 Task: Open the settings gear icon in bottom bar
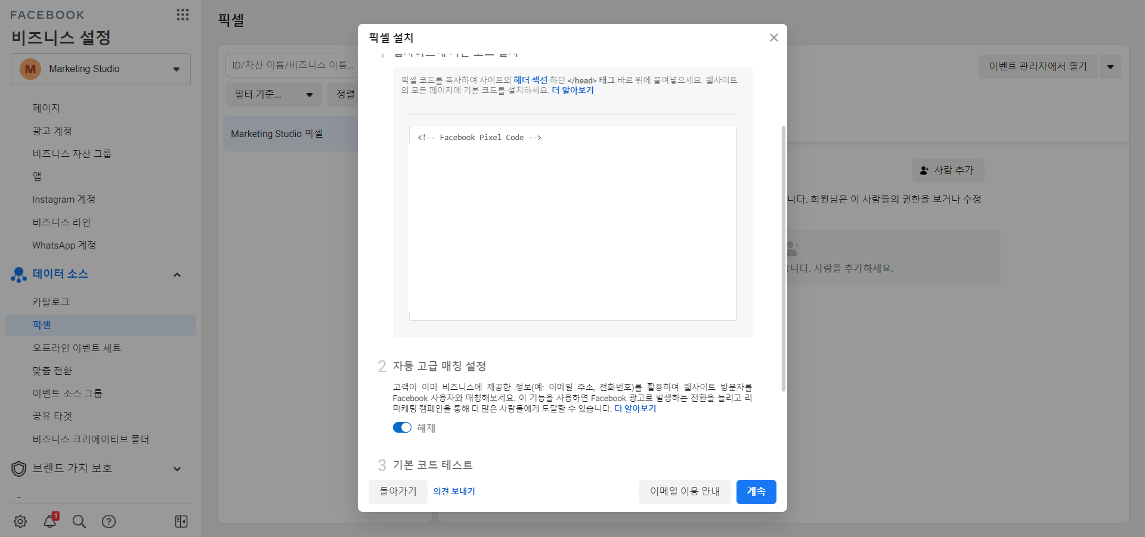[x=20, y=522]
